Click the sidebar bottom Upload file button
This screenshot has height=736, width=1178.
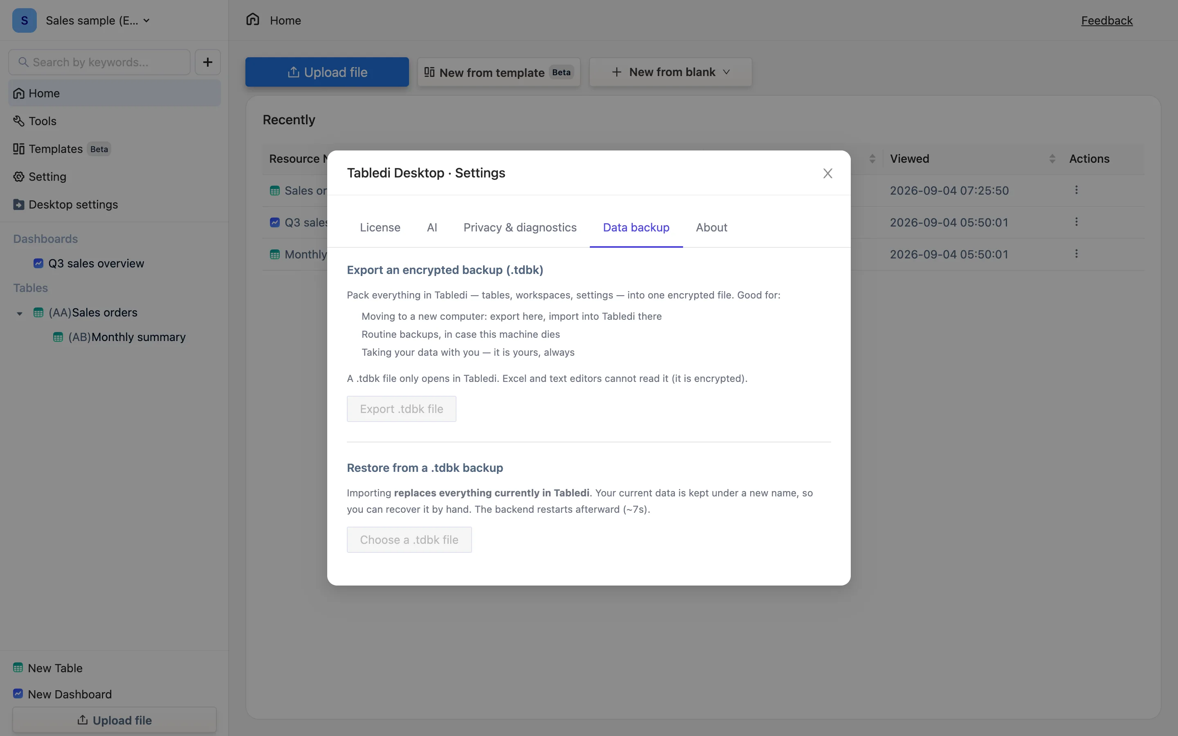[115, 720]
